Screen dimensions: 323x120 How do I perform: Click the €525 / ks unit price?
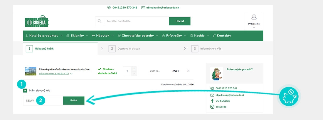pyautogui.click(x=155, y=71)
